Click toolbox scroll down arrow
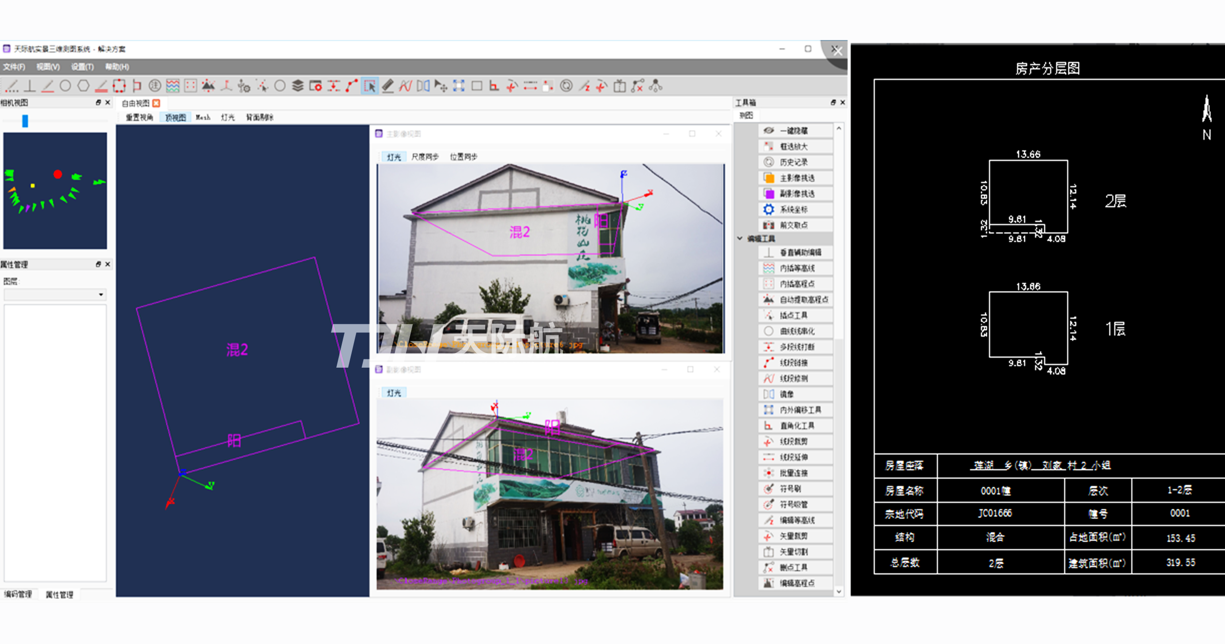 tap(839, 591)
